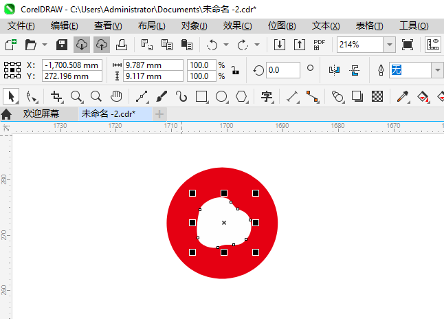Select the Blend effects tool
444x319 pixels.
[x=337, y=97]
